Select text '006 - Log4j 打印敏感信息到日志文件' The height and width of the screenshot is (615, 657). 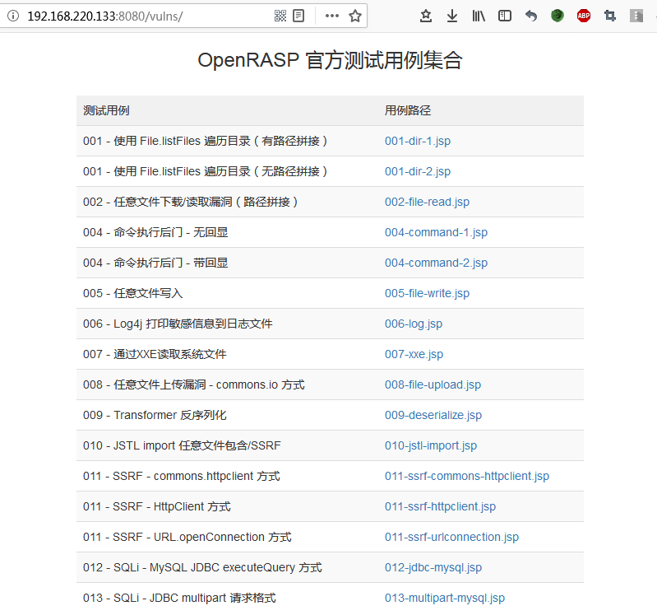point(178,324)
